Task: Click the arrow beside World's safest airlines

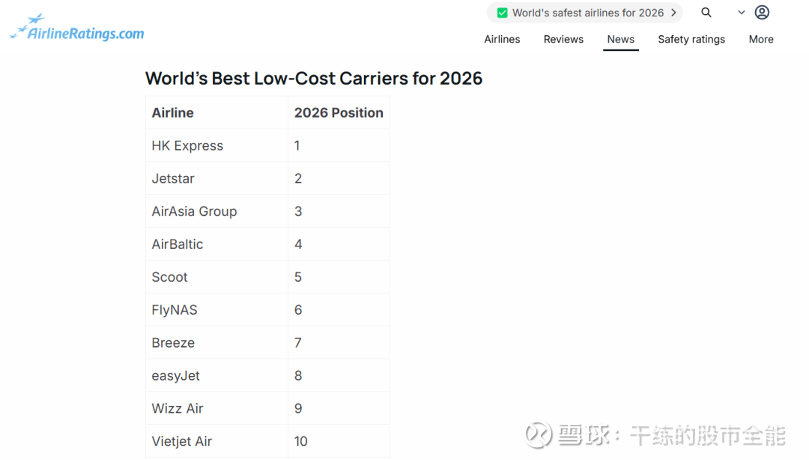Action: (673, 13)
